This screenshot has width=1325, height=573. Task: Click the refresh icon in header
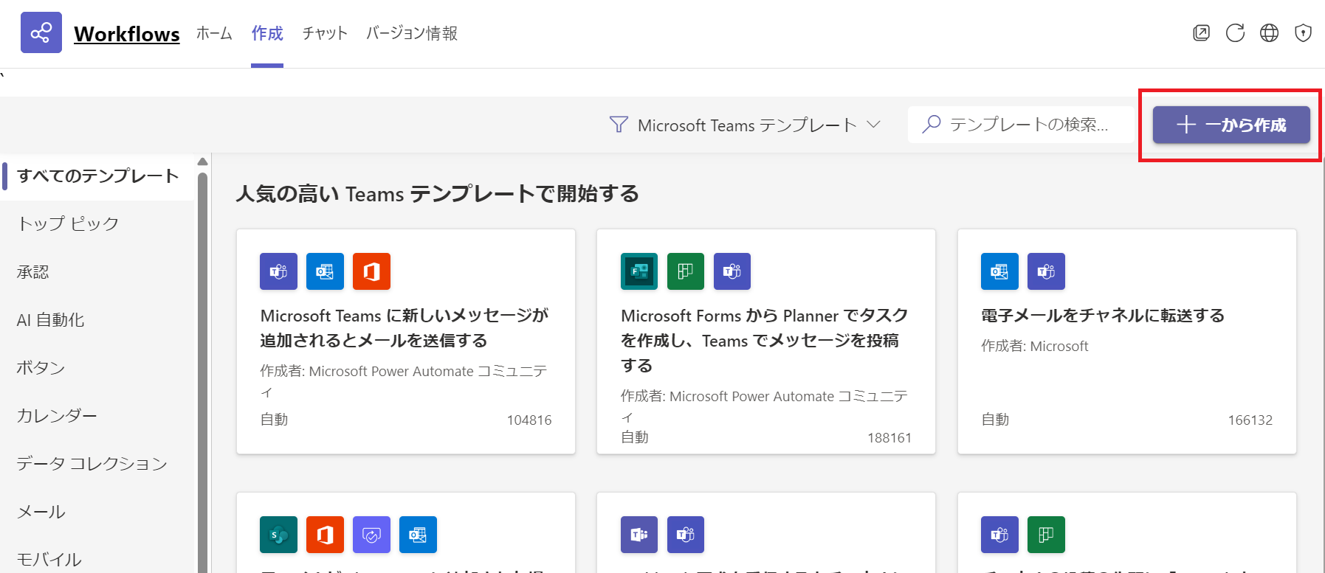1235,32
